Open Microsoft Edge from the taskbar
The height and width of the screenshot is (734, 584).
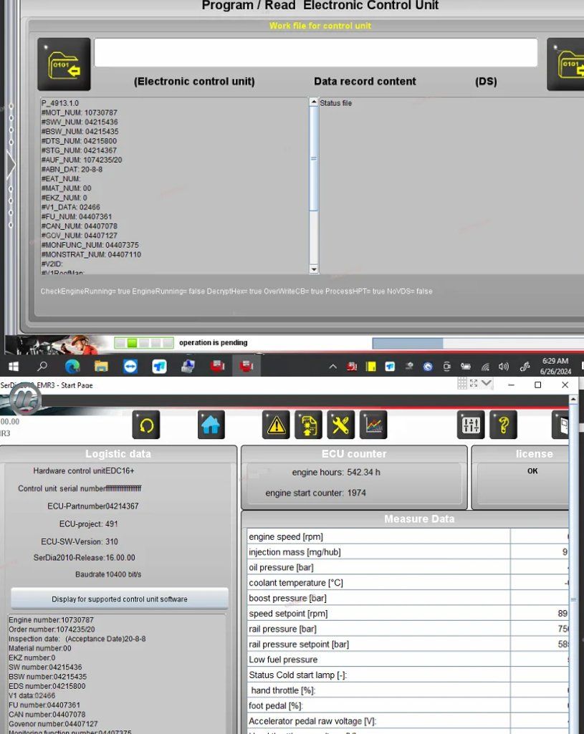click(72, 366)
